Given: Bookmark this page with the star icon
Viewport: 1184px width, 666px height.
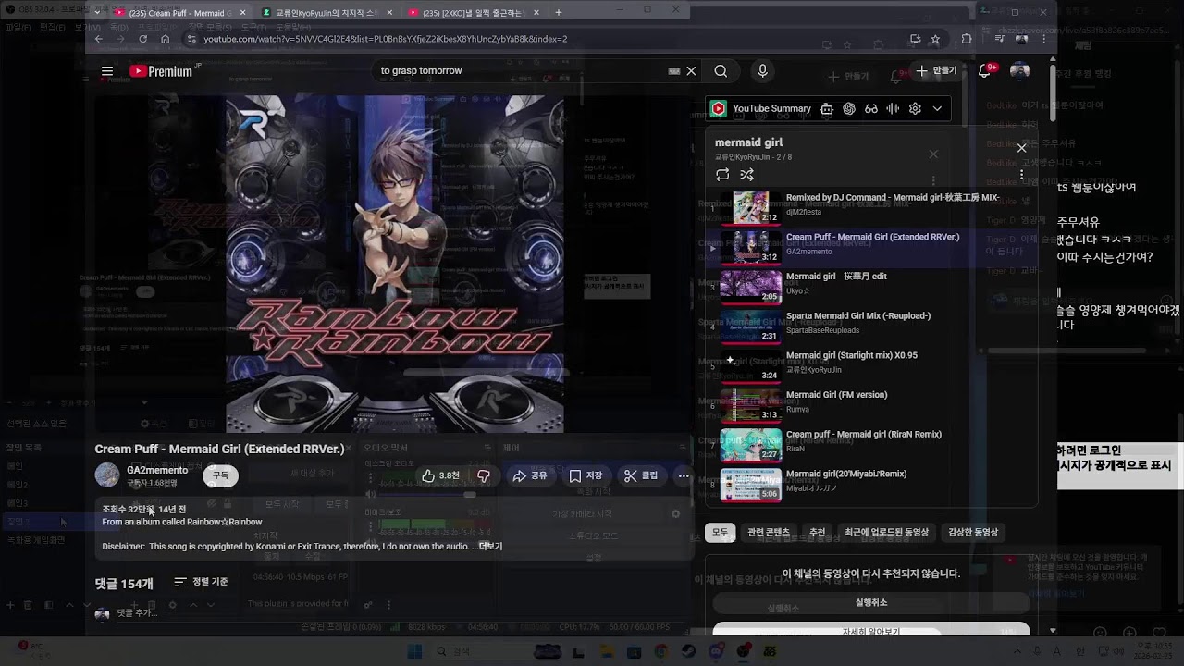Looking at the screenshot, I should (x=935, y=39).
